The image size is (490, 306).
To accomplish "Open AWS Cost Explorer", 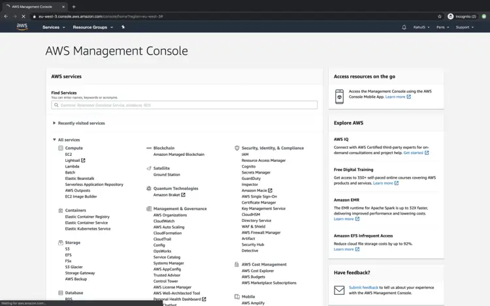I will pos(258,271).
